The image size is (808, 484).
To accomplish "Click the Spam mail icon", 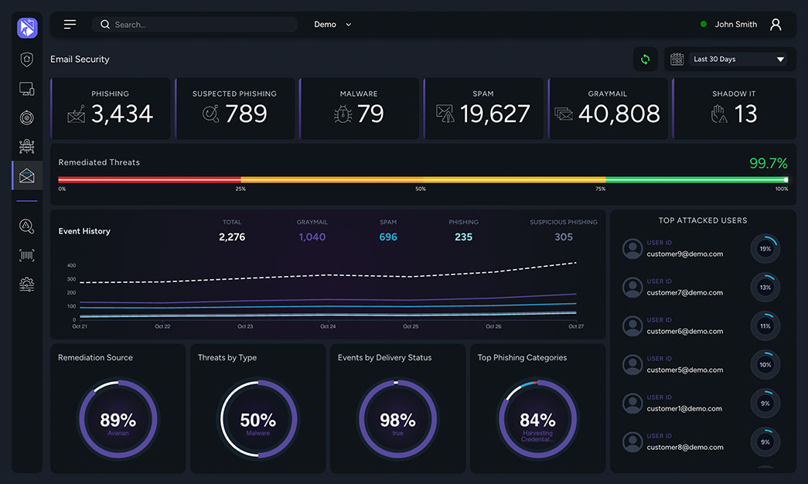I will pos(445,114).
